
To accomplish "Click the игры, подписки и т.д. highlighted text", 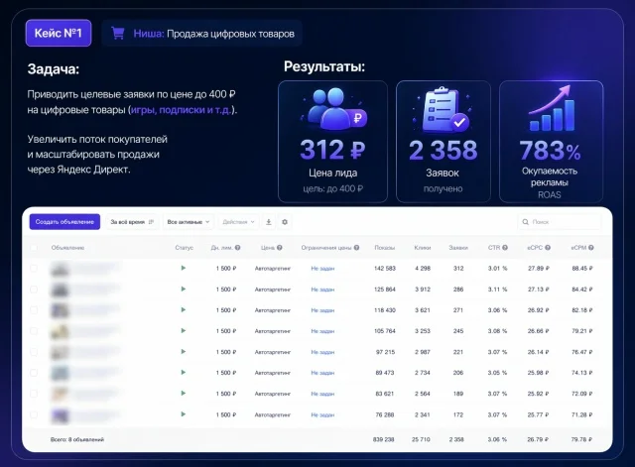I will [181, 110].
